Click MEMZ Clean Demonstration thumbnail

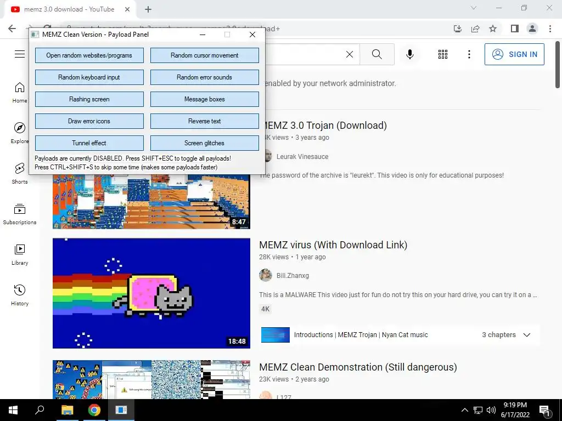click(151, 379)
